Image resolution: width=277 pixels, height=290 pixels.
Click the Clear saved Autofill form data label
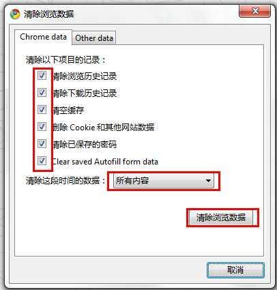105,162
